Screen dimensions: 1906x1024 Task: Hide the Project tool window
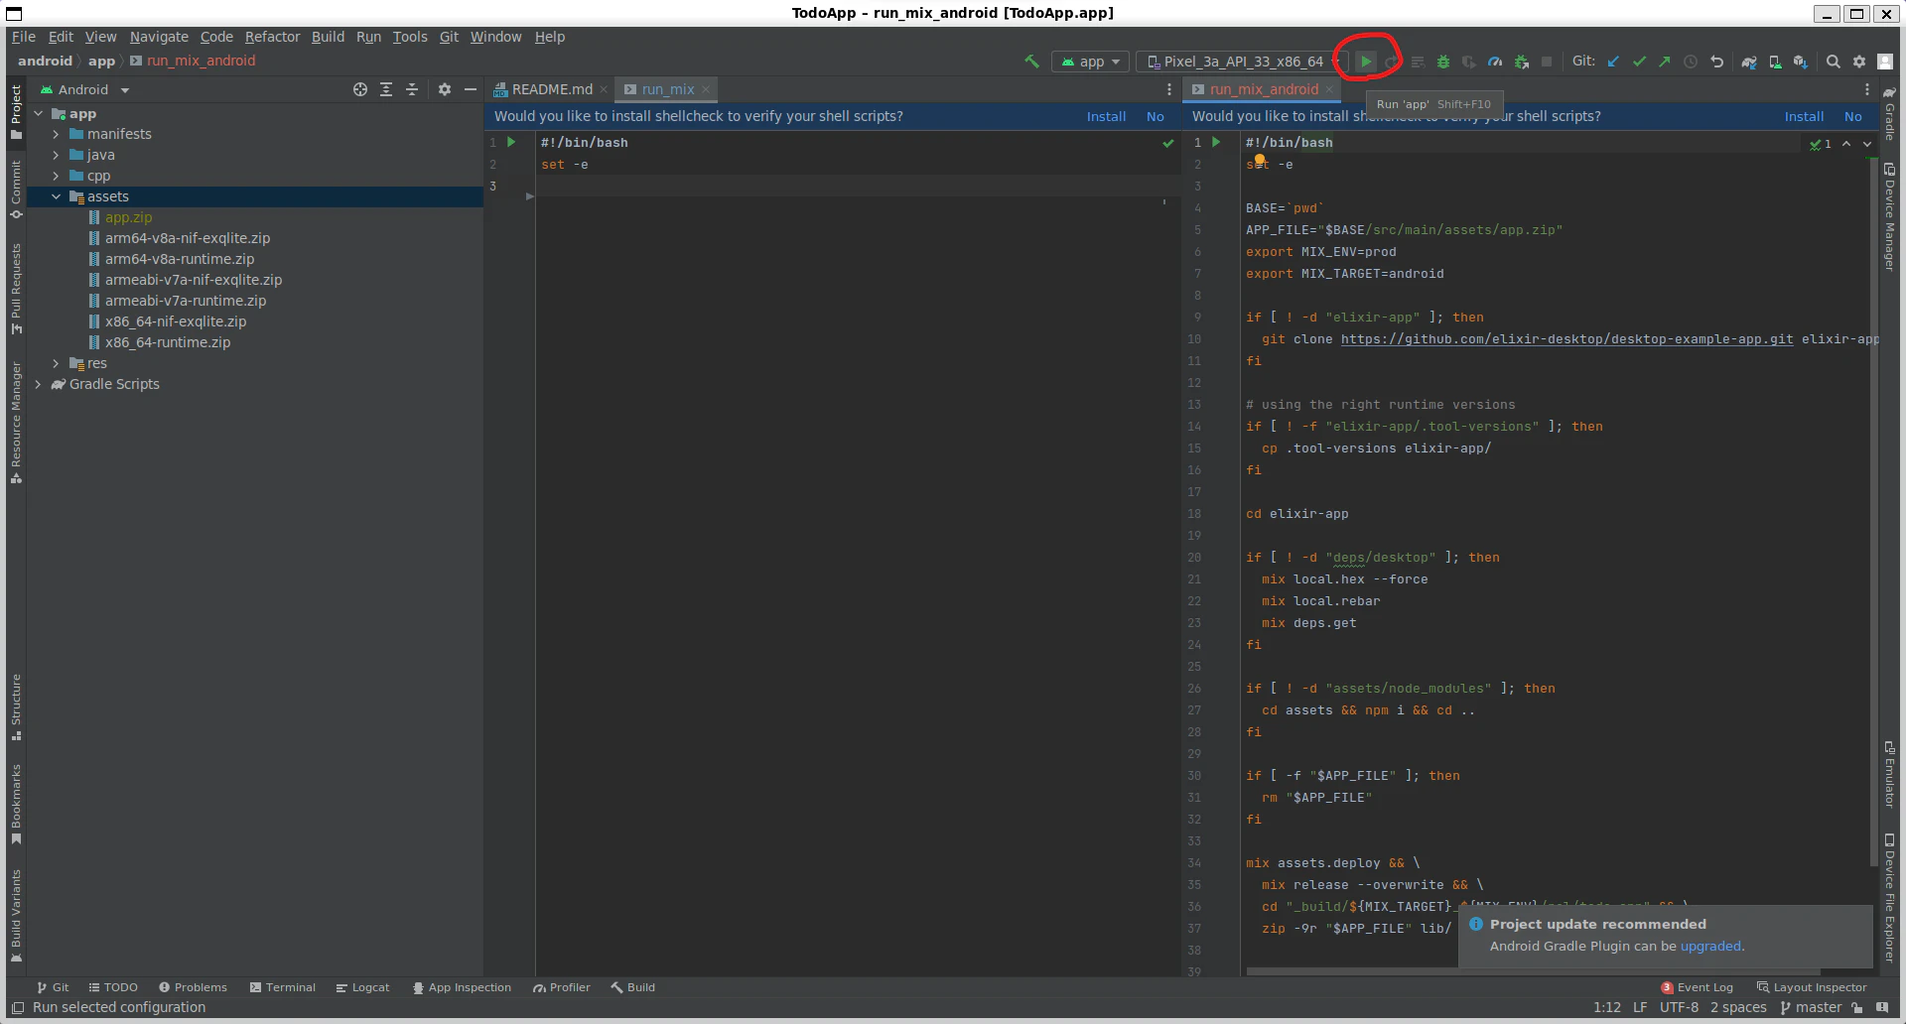coord(471,89)
